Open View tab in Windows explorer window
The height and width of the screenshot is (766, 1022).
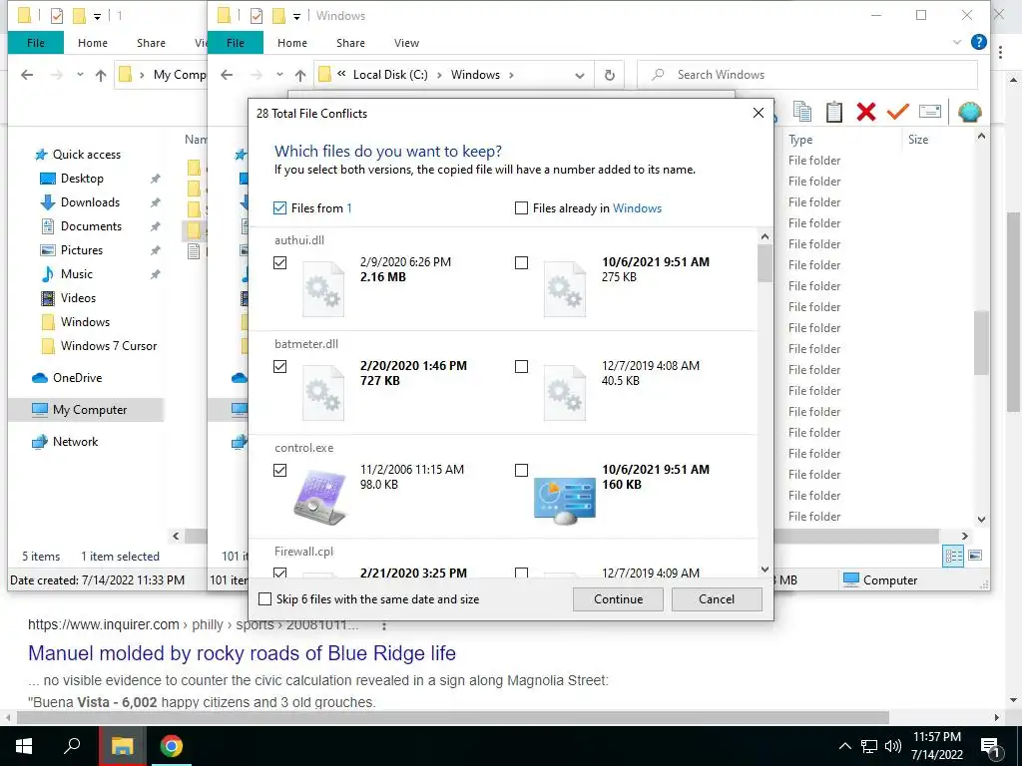pyautogui.click(x=407, y=43)
